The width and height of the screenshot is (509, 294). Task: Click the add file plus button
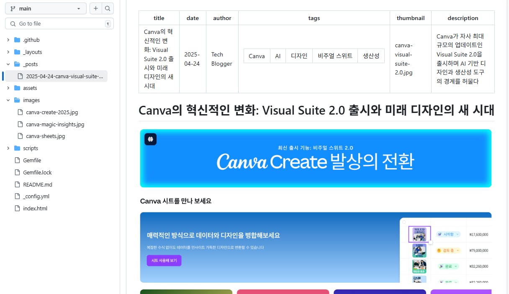(96, 8)
